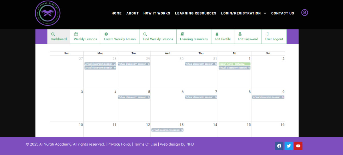Click the user-lock icon for Edit Password
This screenshot has height=155, width=343.
240,34
